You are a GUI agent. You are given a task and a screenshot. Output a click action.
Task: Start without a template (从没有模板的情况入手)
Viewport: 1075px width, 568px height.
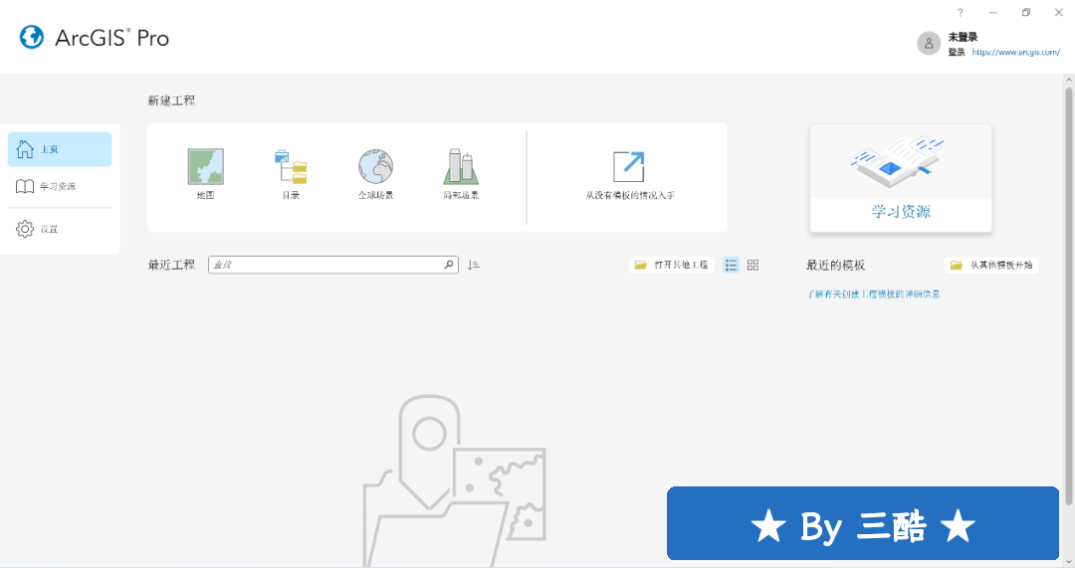point(629,175)
